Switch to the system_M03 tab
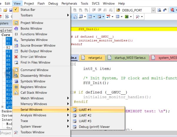The height and width of the screenshot is (137, 177). [x=163, y=58]
